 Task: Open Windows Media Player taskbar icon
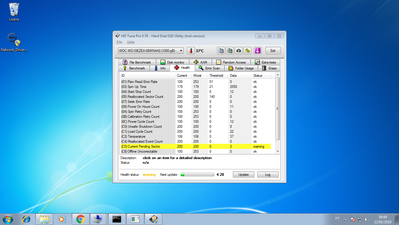click(x=62, y=219)
